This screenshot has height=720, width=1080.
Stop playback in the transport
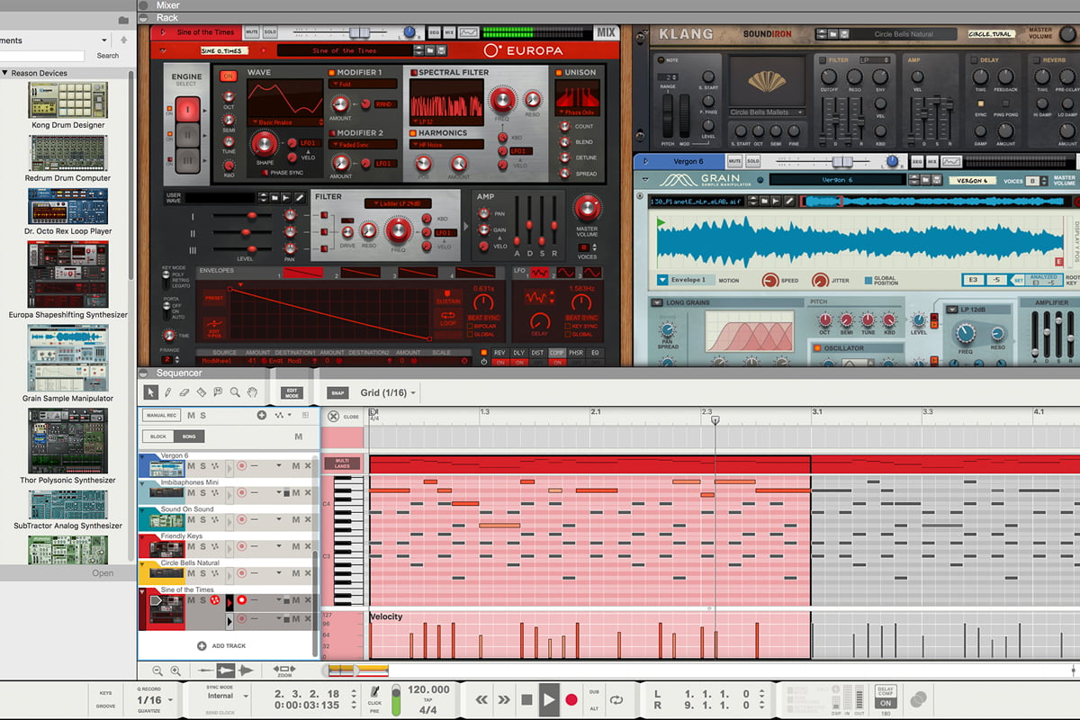527,699
